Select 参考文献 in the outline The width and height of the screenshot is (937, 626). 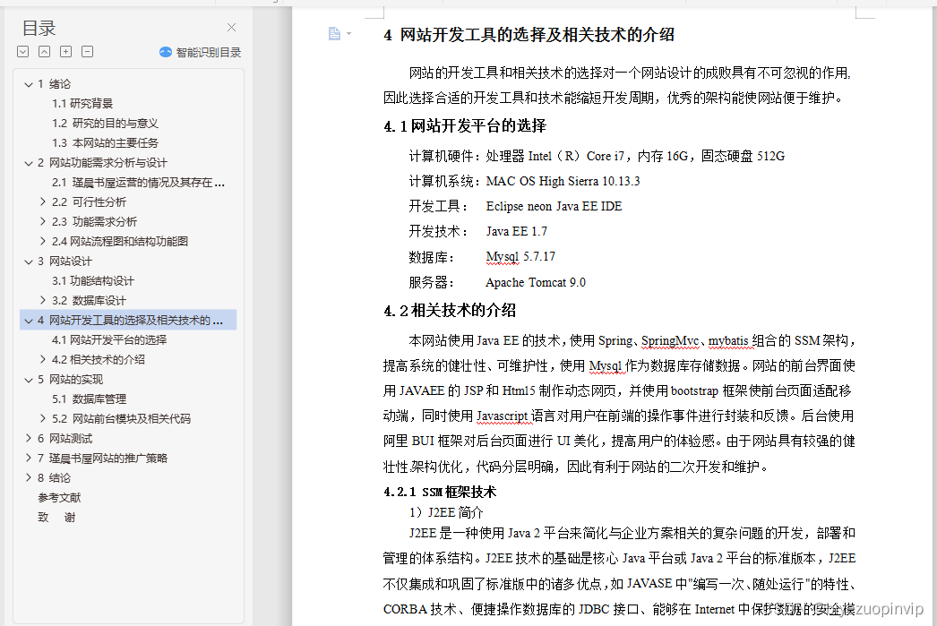(x=59, y=498)
